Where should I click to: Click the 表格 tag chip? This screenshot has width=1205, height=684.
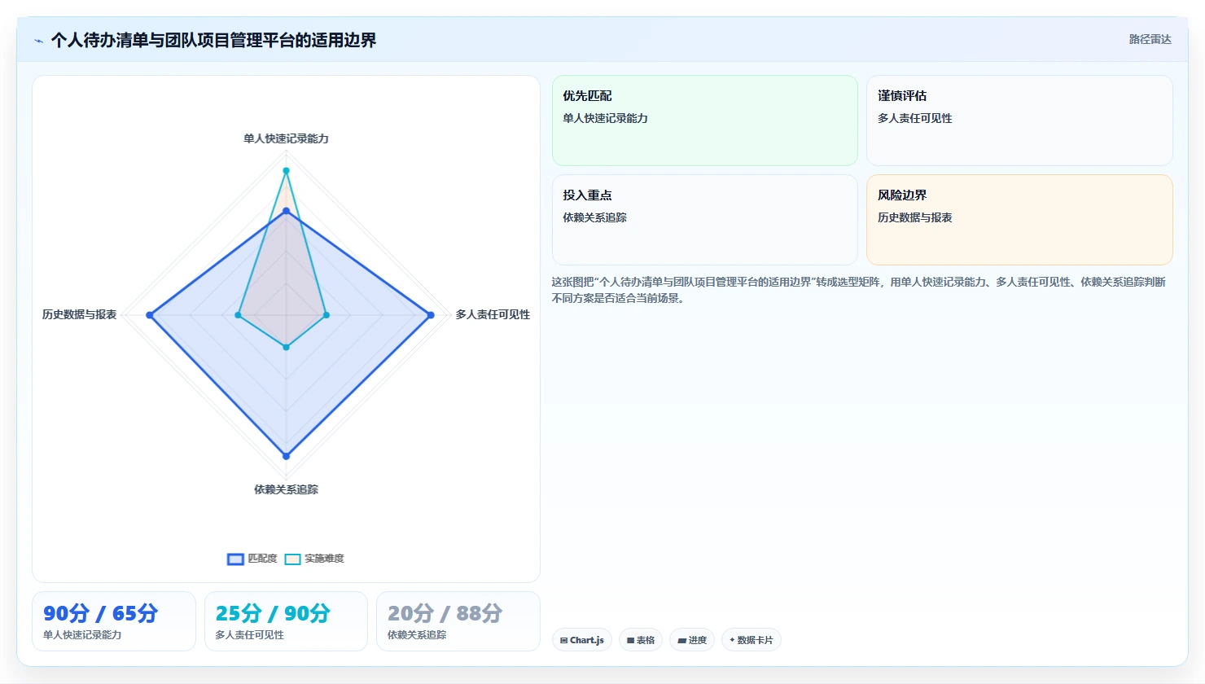coord(641,640)
